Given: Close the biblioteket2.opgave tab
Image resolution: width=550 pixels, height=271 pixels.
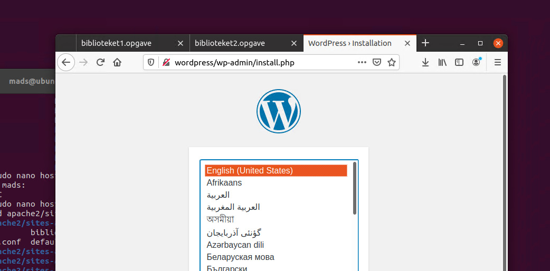Looking at the screenshot, I should coord(294,43).
